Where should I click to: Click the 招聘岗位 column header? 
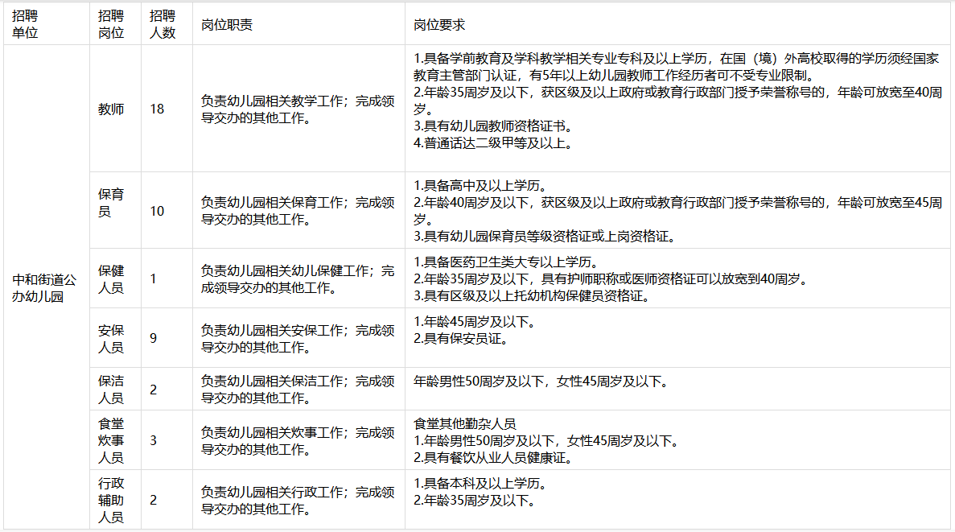(111, 24)
